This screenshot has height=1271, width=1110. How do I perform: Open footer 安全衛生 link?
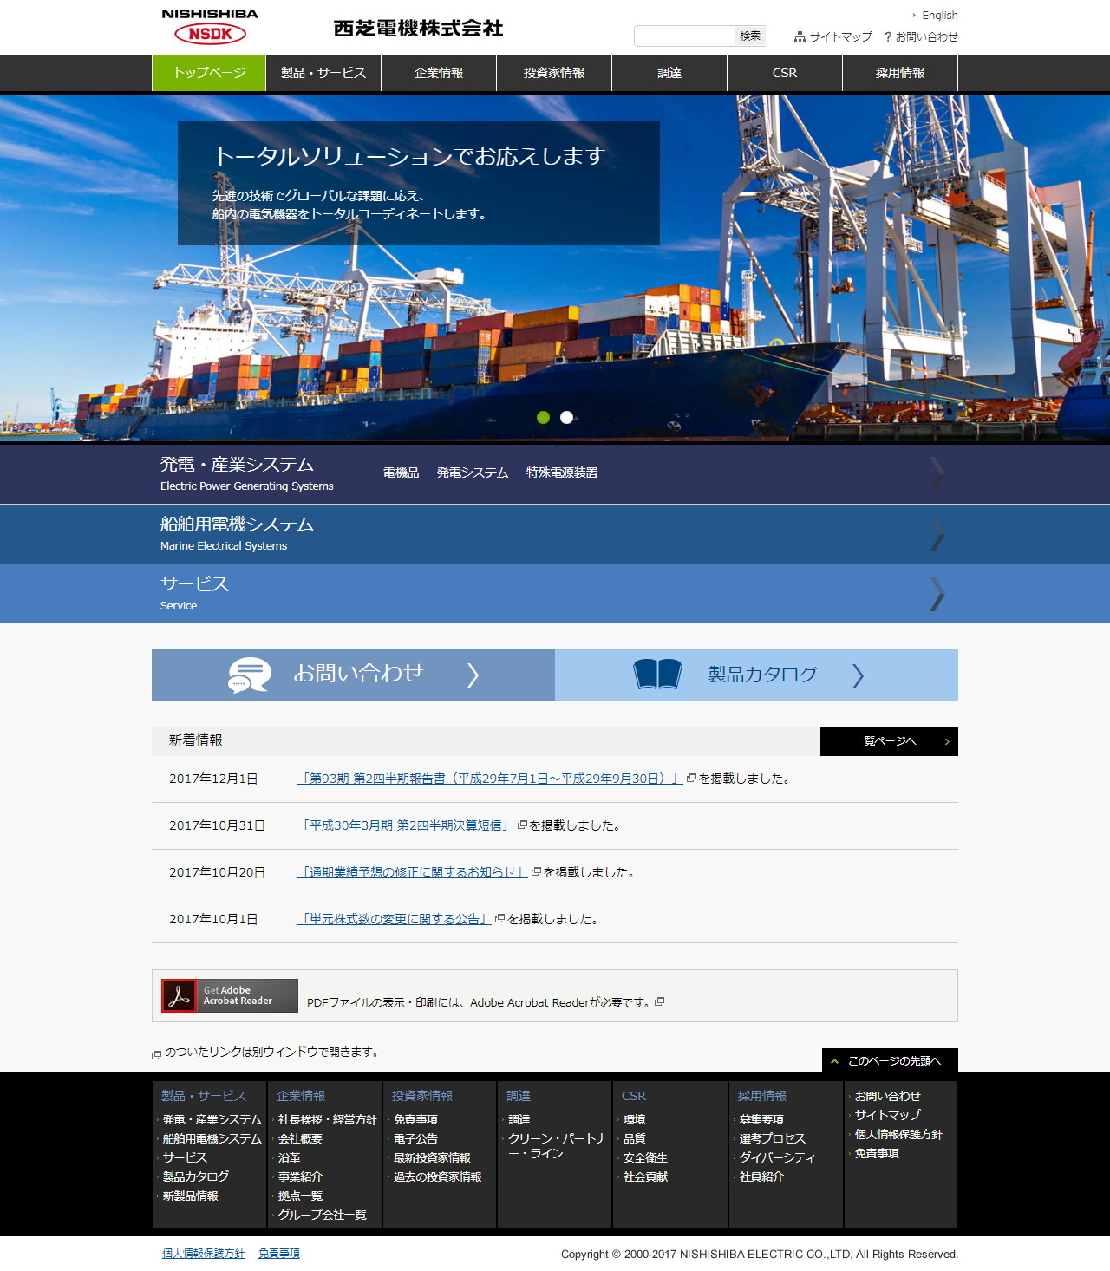645,1158
